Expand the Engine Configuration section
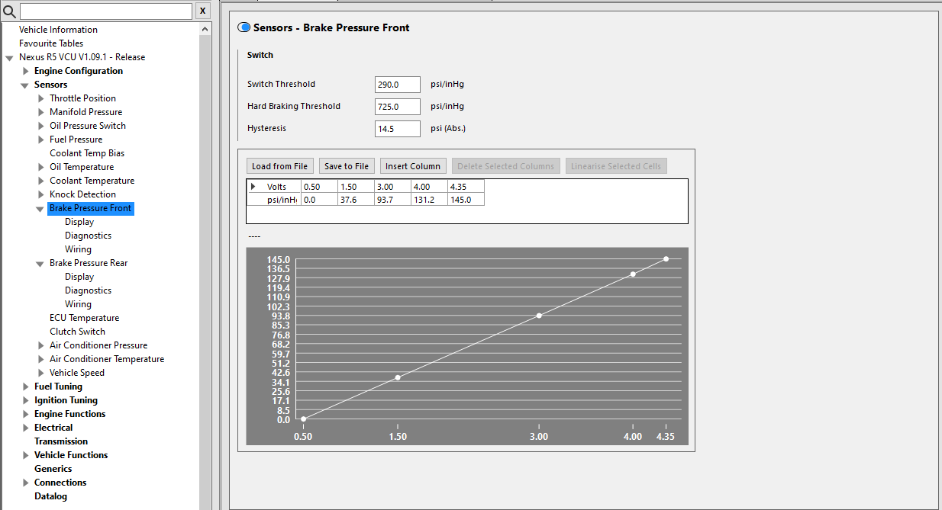The width and height of the screenshot is (942, 510). [x=26, y=71]
